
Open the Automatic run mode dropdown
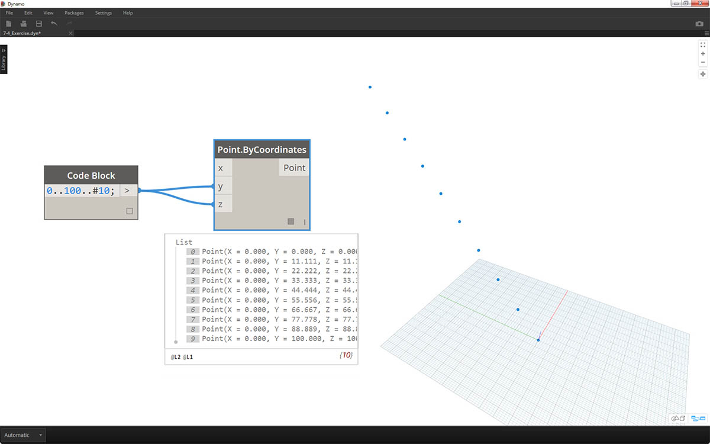pyautogui.click(x=23, y=435)
